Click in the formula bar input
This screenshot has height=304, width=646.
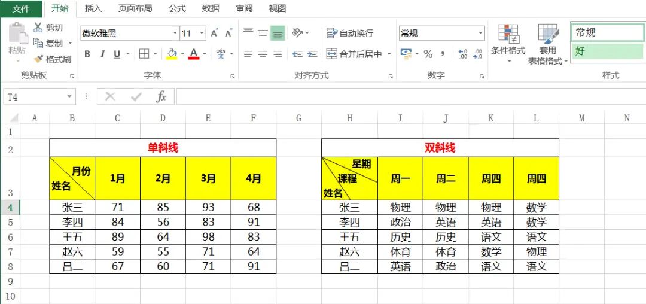coord(411,97)
